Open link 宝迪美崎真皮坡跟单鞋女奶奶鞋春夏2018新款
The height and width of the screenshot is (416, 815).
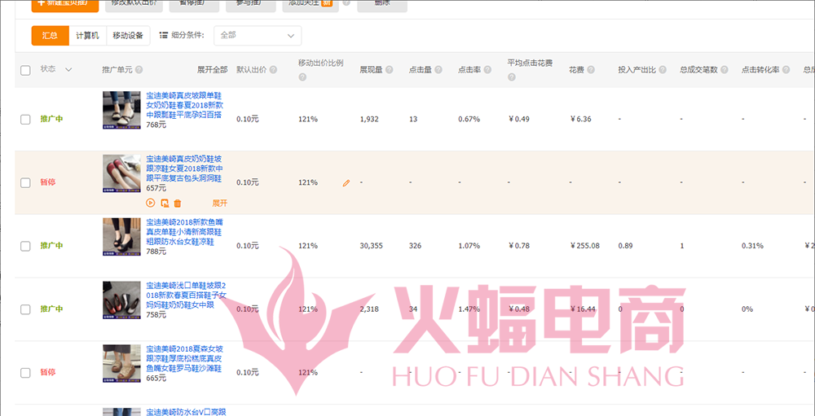pos(185,106)
